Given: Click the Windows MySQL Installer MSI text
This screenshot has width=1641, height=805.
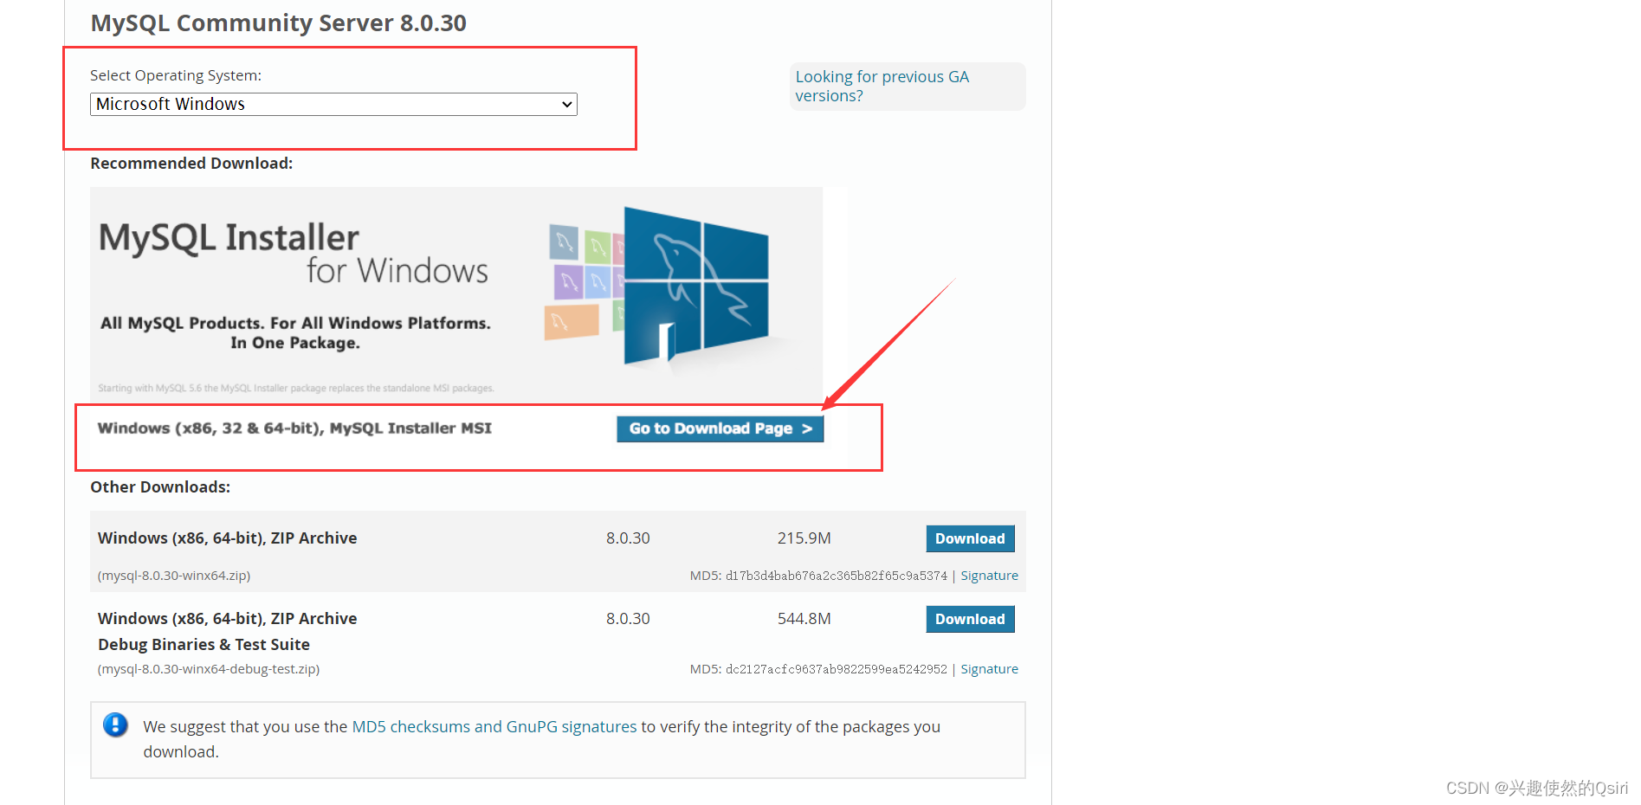Looking at the screenshot, I should click(294, 428).
